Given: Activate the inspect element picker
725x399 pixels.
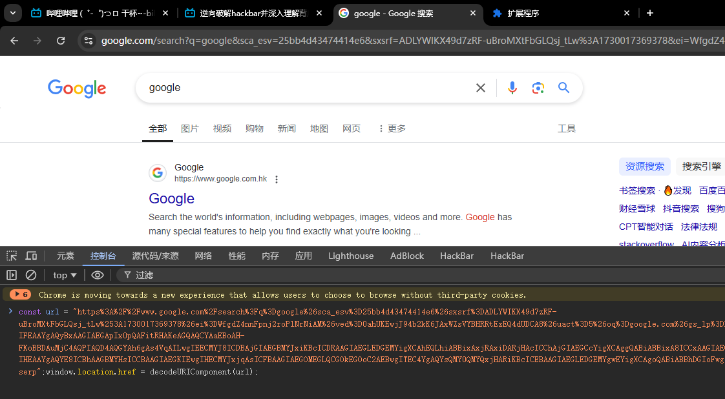Looking at the screenshot, I should click(12, 256).
